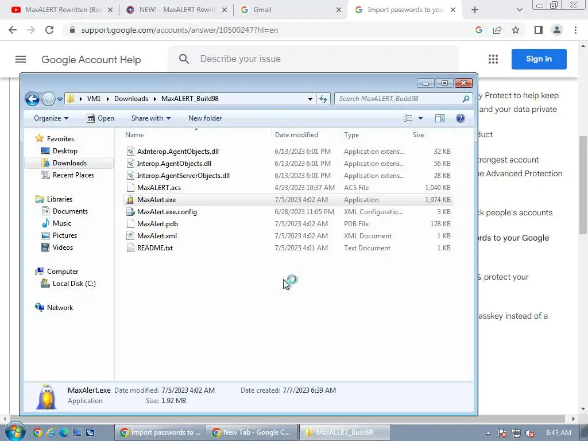Toggle Chrome's side panel icon

(539, 30)
